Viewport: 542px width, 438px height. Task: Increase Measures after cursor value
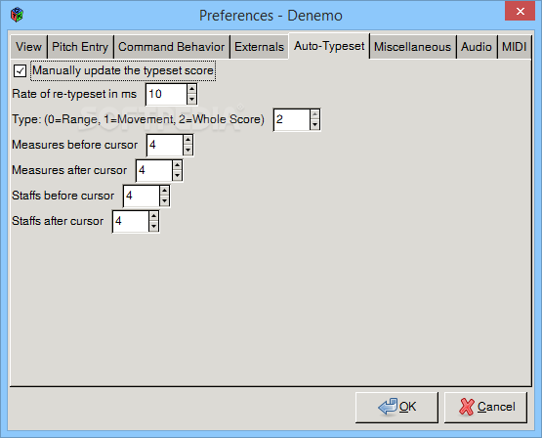pos(177,165)
